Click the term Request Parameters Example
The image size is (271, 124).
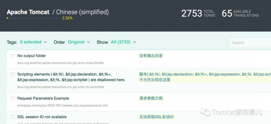[43, 98]
